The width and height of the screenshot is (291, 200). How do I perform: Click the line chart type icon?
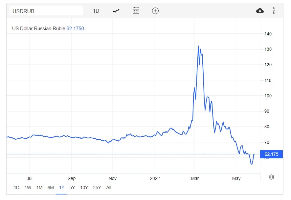click(116, 11)
